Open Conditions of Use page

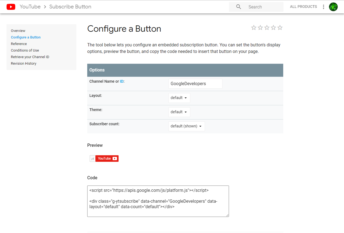(25, 50)
